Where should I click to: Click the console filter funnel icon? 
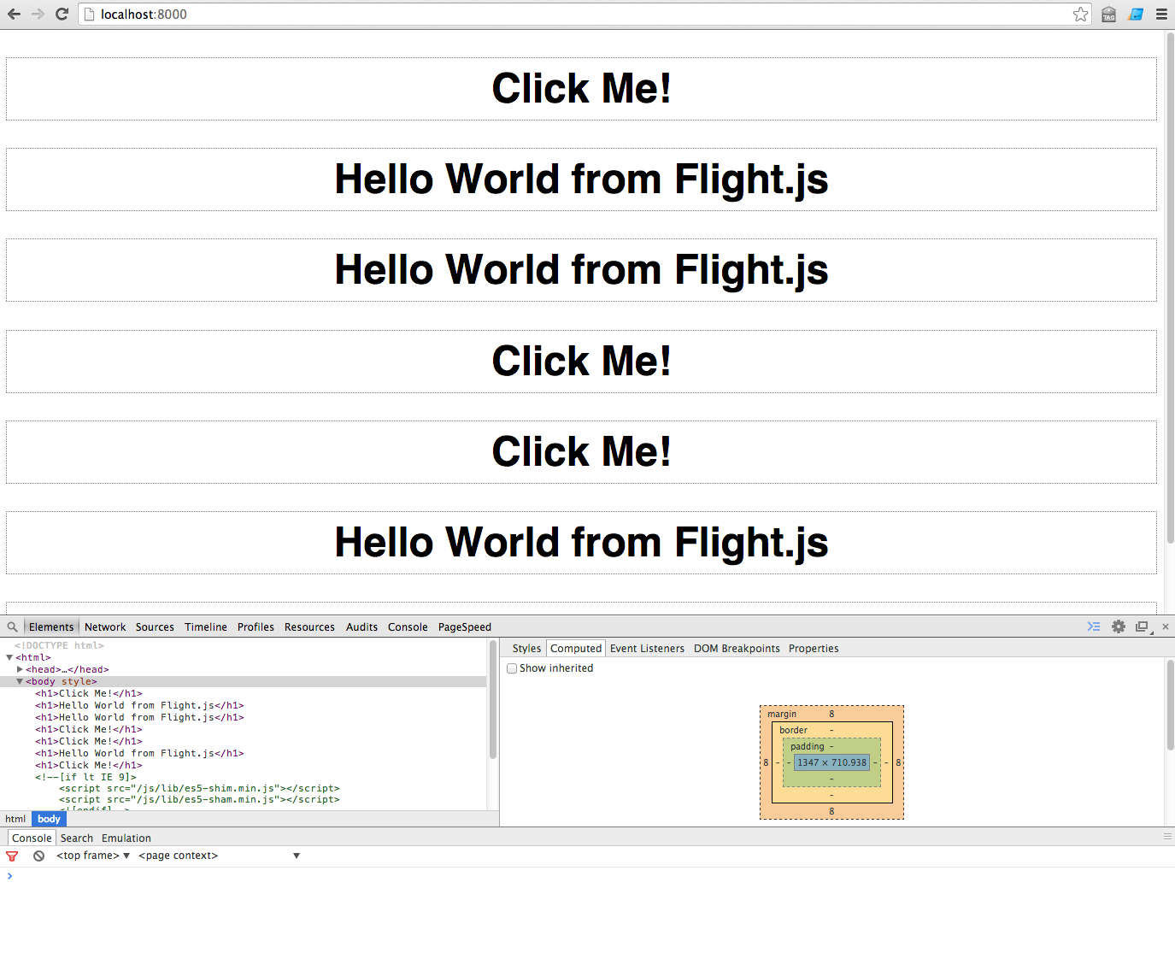click(x=12, y=856)
